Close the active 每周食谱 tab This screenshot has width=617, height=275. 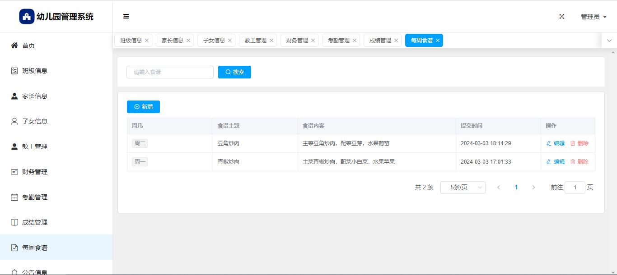[x=438, y=41]
